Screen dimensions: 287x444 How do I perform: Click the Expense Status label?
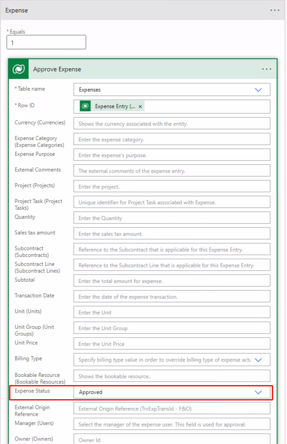click(x=32, y=391)
